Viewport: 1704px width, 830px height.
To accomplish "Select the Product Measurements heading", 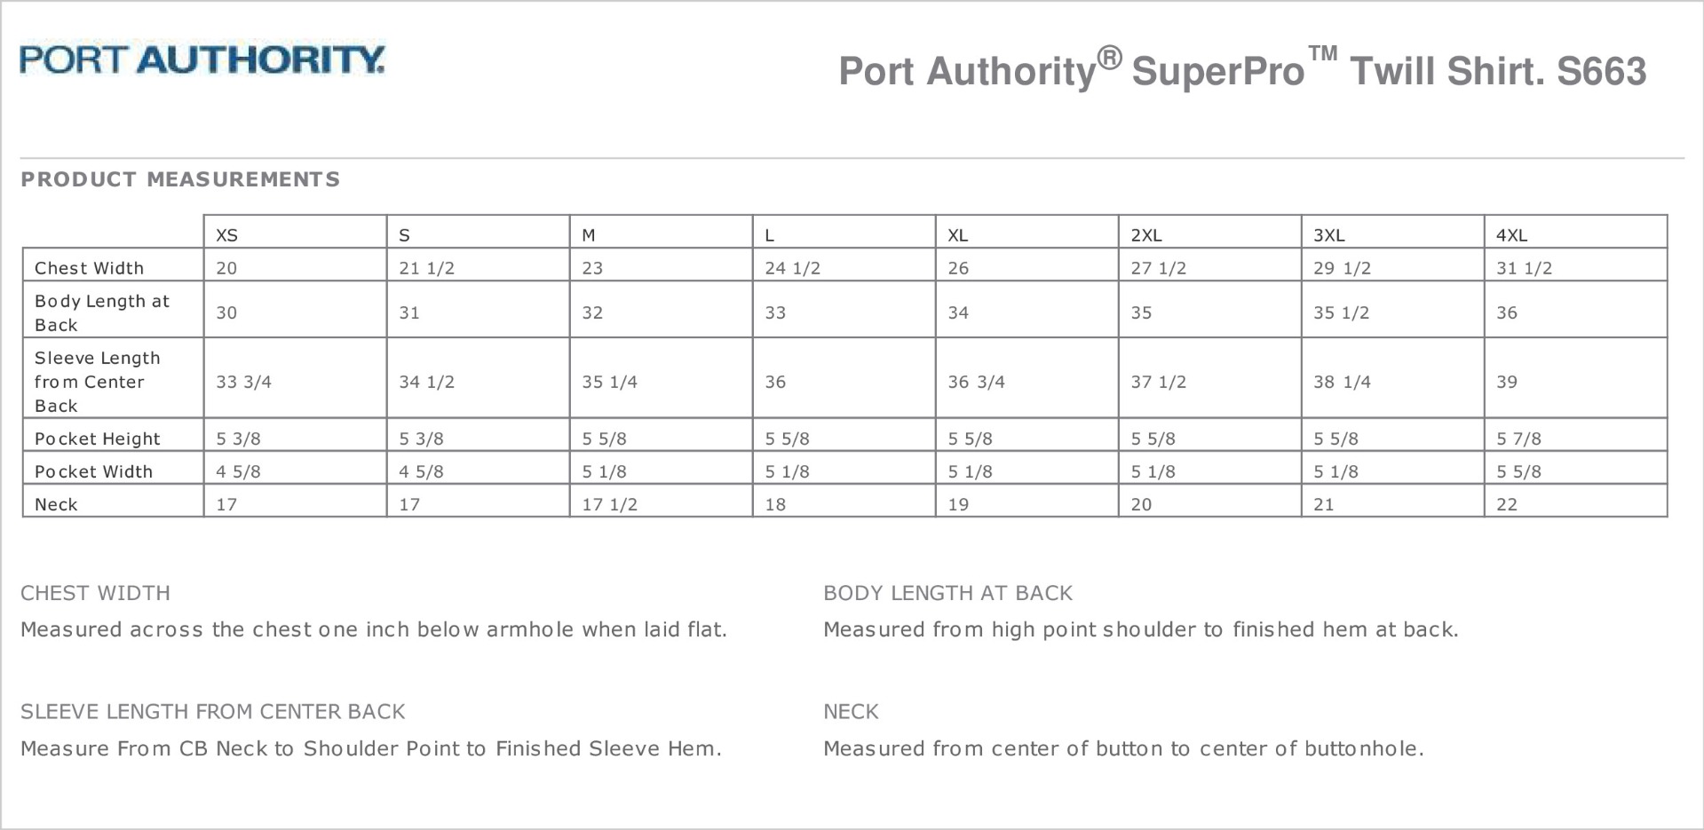I will 180,179.
